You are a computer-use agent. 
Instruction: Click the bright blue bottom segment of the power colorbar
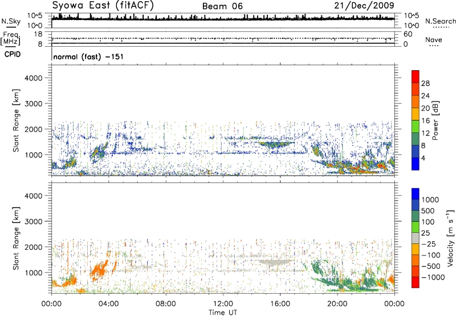[x=416, y=164]
